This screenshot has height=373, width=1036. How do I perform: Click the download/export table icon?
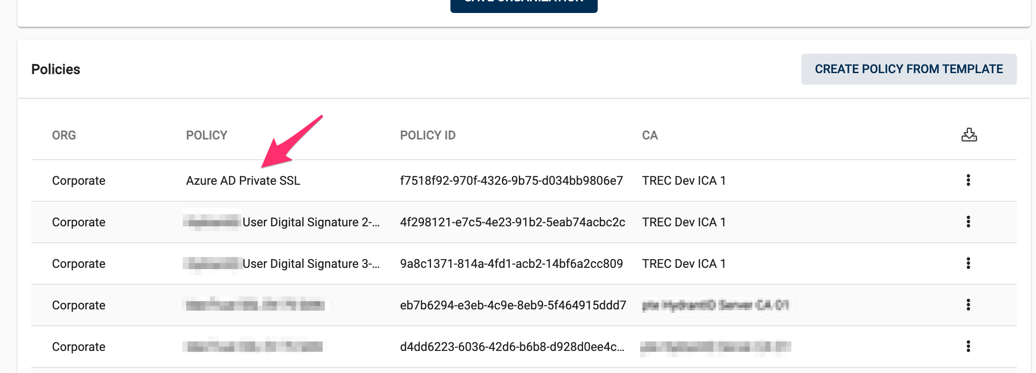click(x=969, y=135)
